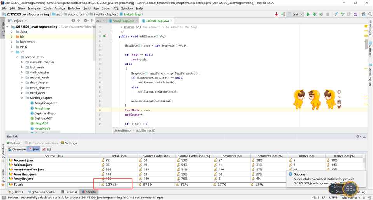Image resolution: width=373 pixels, height=200 pixels.
Task: Toggle the 2: Favorites tool window stripe
Action: [x=3, y=177]
